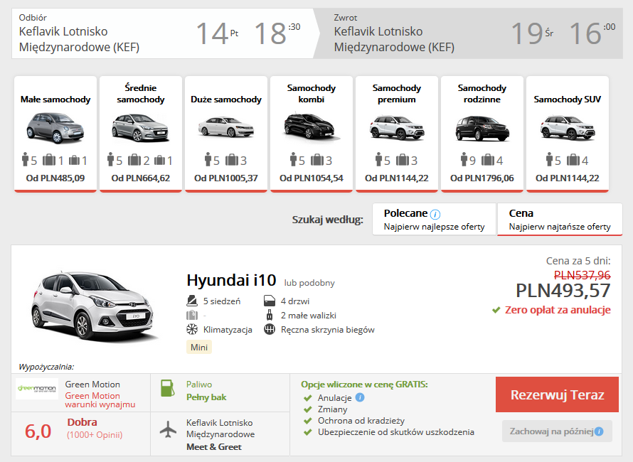Image resolution: width=633 pixels, height=462 pixels.
Task: Click the seat icon beside 5 siedzeń
Action: pos(192,301)
